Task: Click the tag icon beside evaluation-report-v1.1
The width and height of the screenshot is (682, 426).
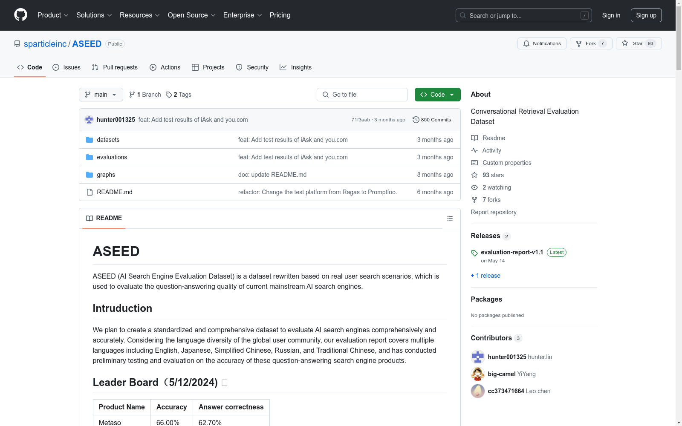Action: [x=474, y=253]
